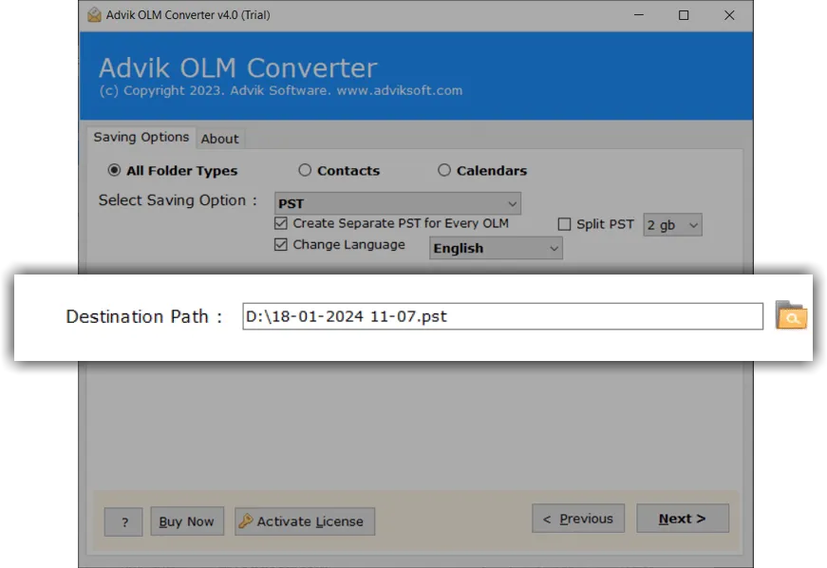Uncheck Create Separate PST for Every OLM
This screenshot has height=568, width=827.
pos(281,223)
